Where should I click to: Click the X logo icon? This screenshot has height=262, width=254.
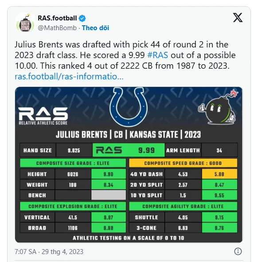click(238, 18)
